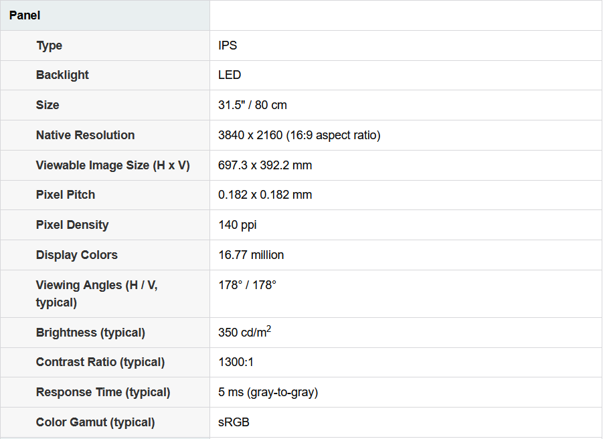Viewport: 603px width, 439px height.
Task: Click the 16.77 million value
Action: click(x=251, y=255)
